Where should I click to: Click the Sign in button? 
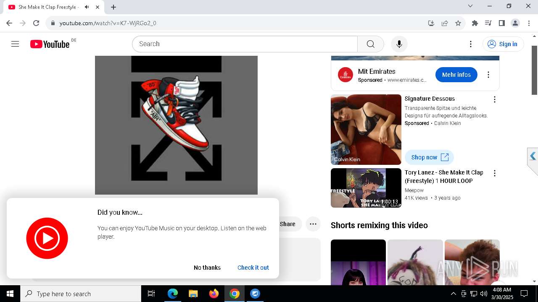point(503,44)
